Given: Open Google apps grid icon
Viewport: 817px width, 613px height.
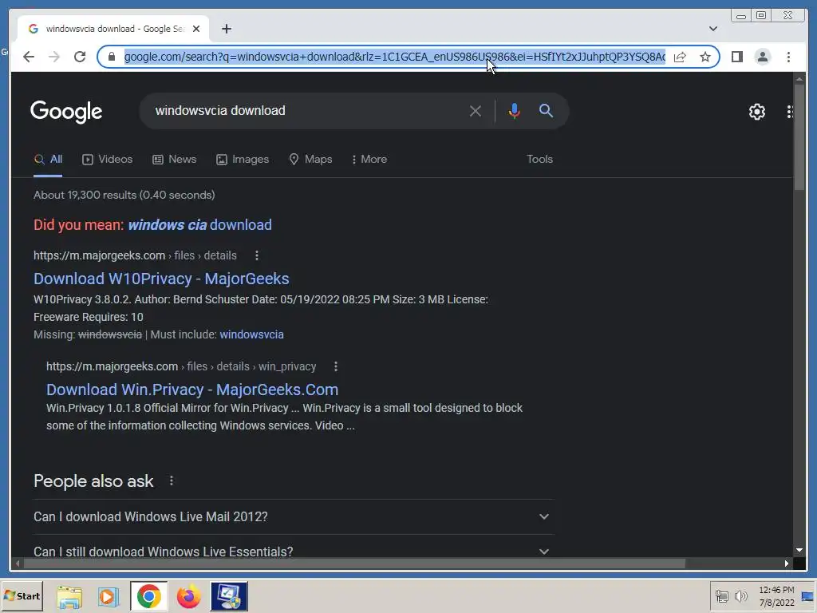Looking at the screenshot, I should coord(789,111).
